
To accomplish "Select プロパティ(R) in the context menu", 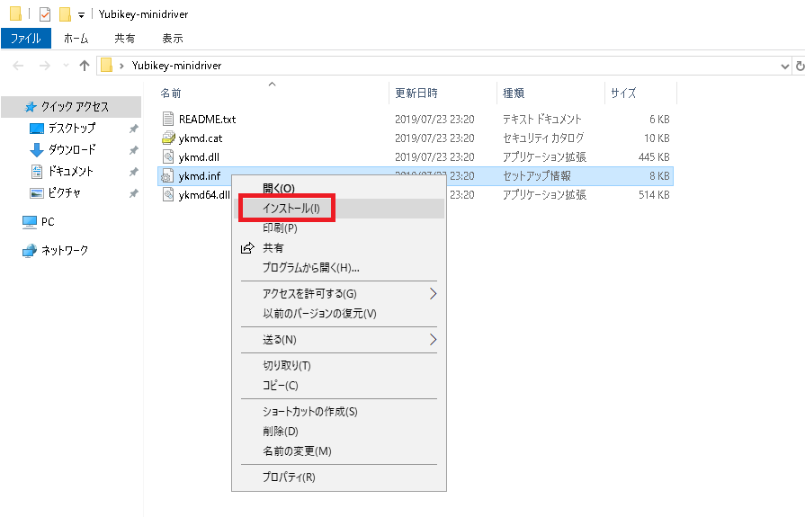I will click(289, 477).
